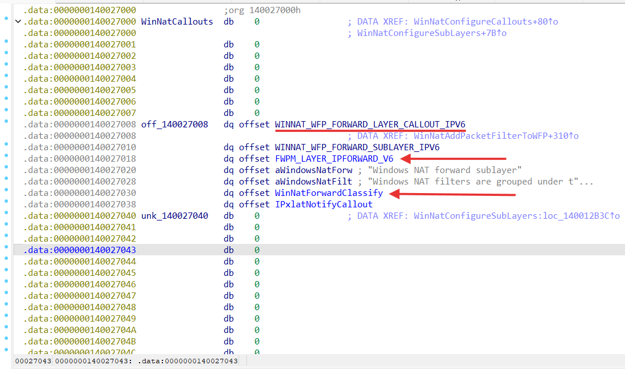Screen dimensions: 625x369
Task: Click the 00027043 file offset in status bar
Action: (x=33, y=361)
